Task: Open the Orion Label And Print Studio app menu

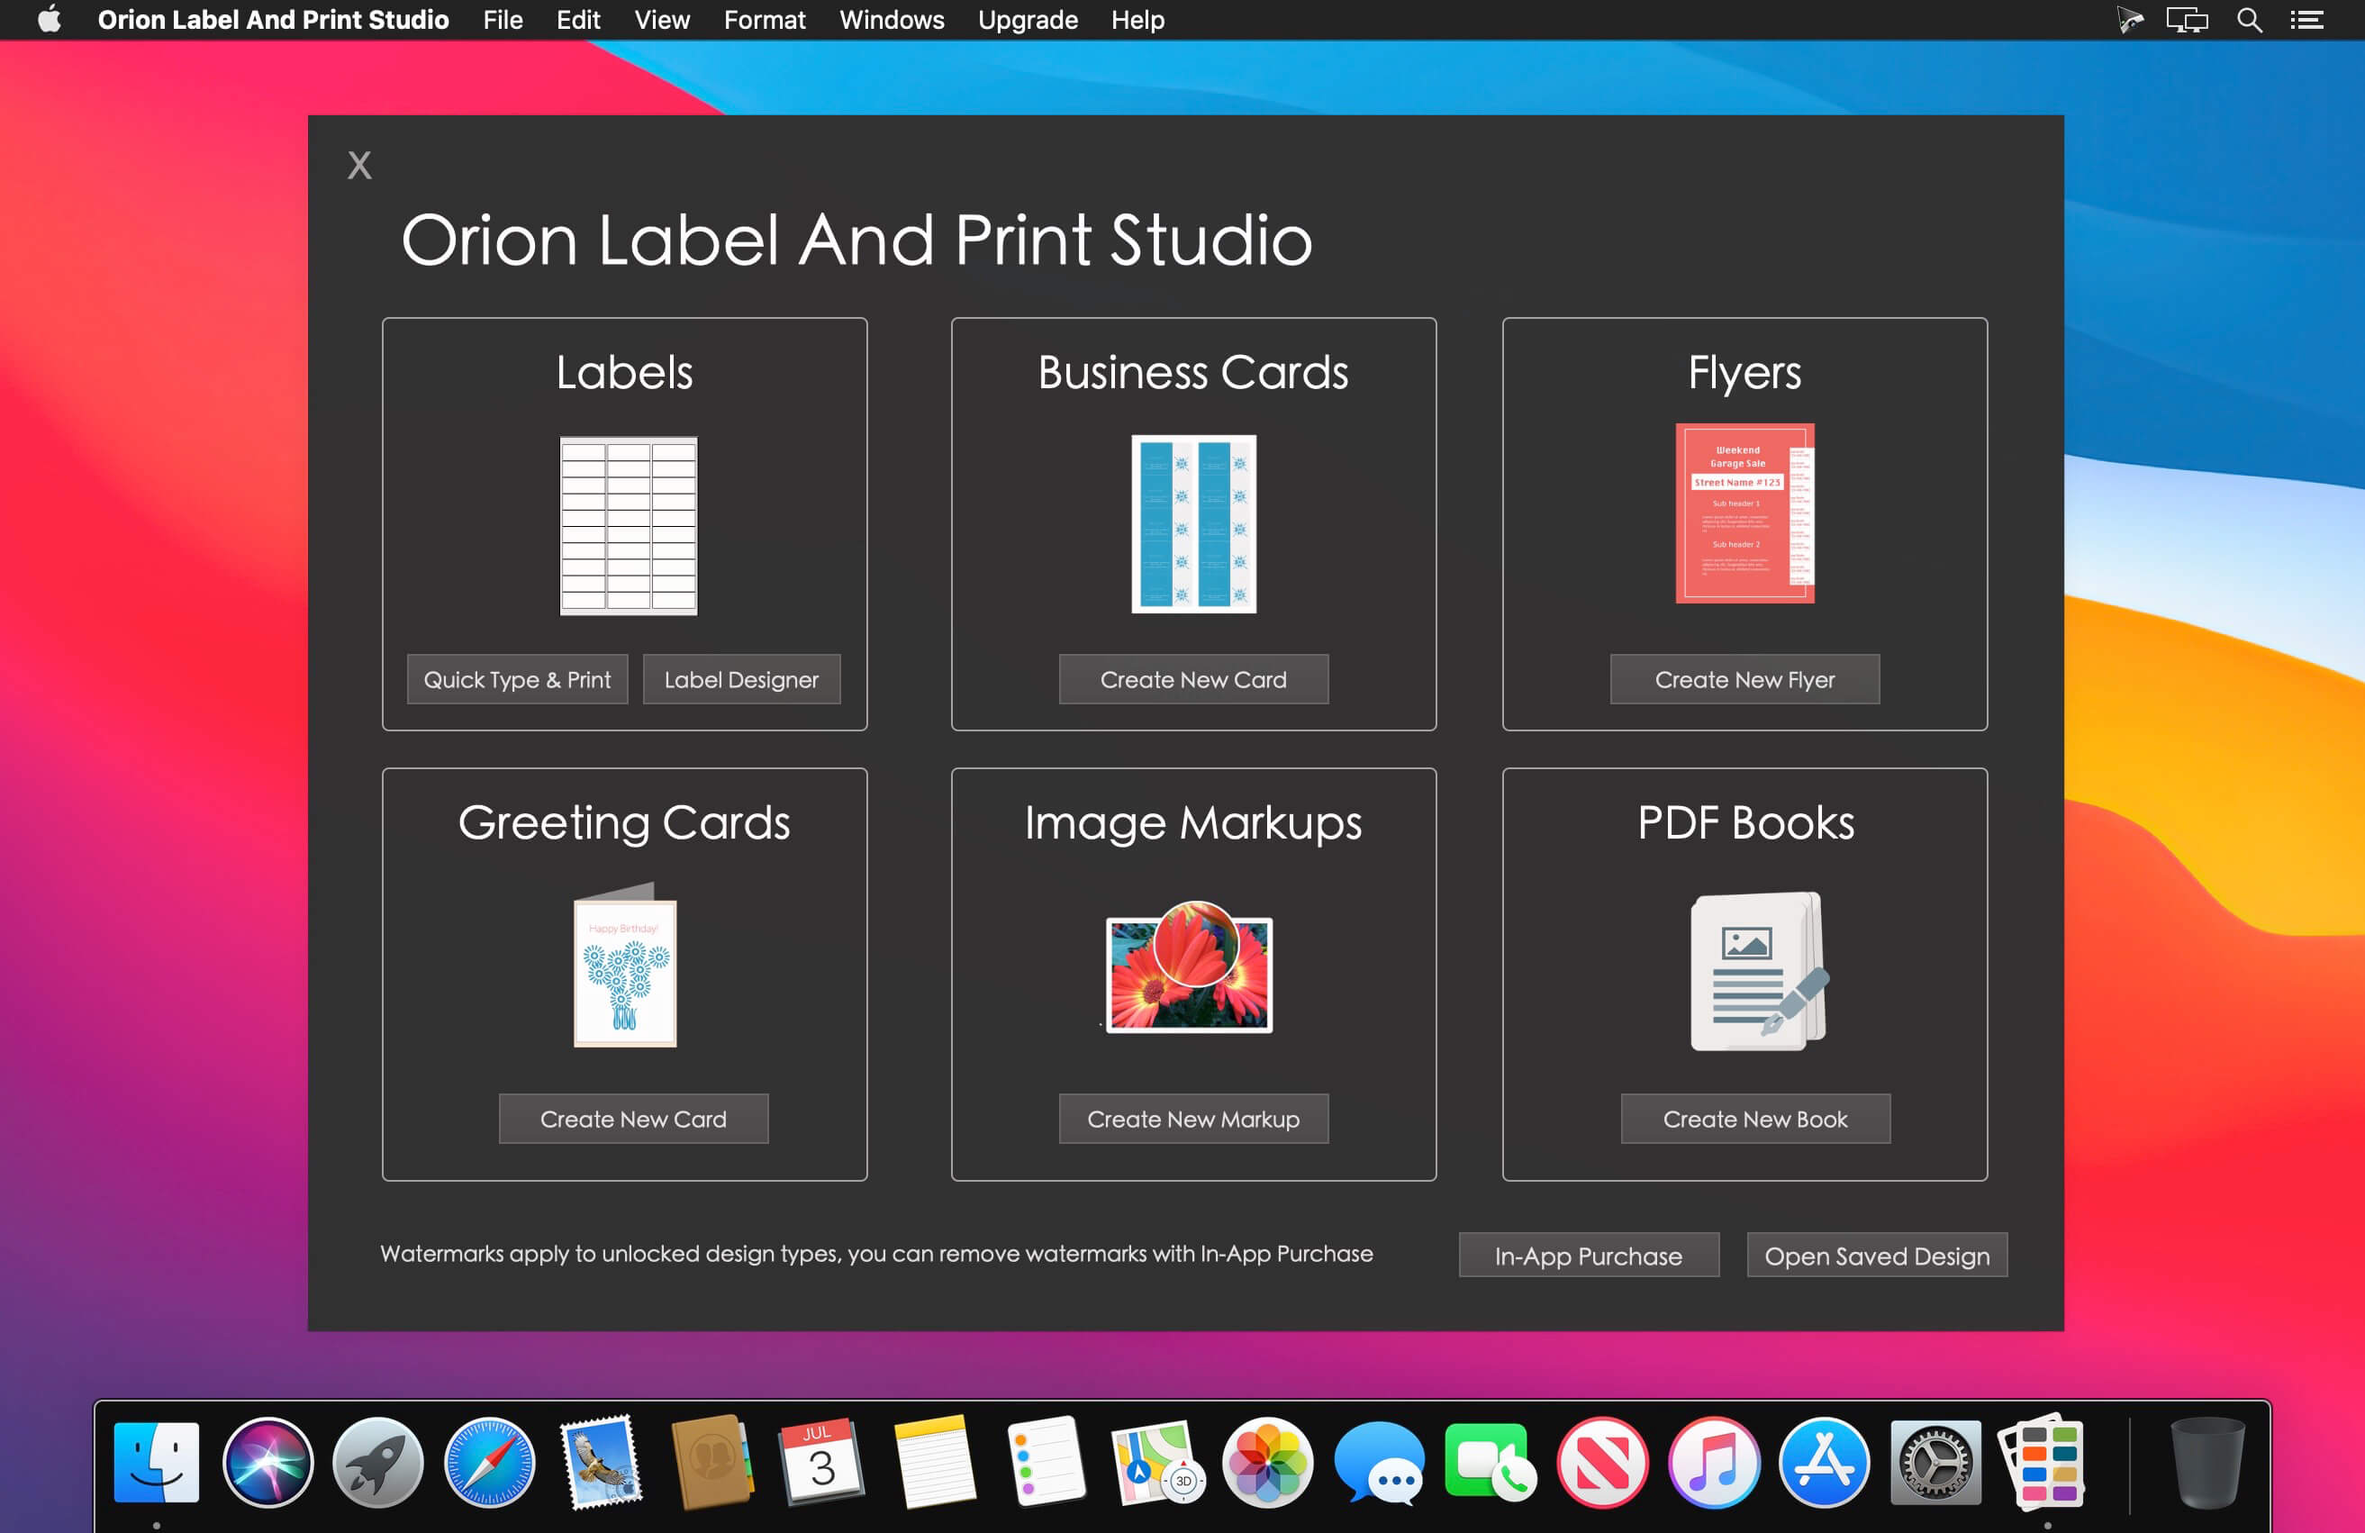Action: 273,20
